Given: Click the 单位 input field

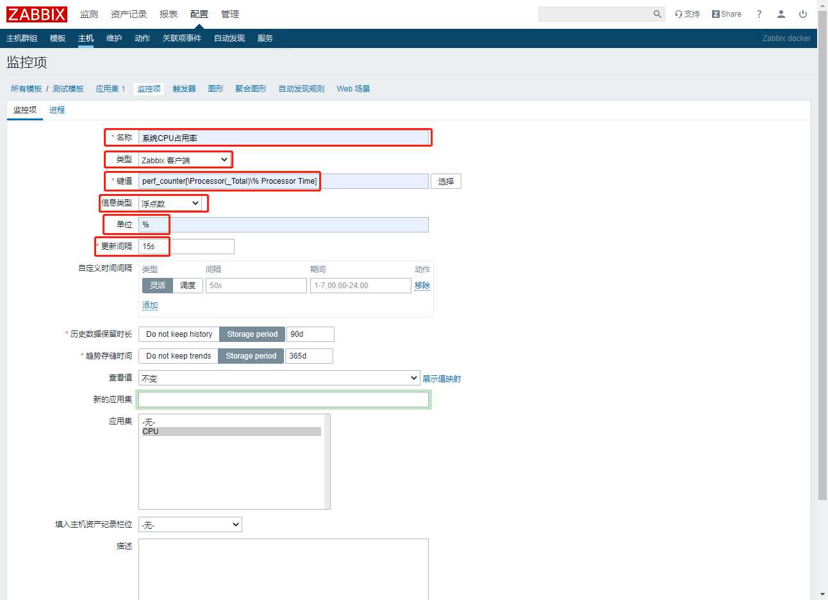Looking at the screenshot, I should click(x=283, y=225).
